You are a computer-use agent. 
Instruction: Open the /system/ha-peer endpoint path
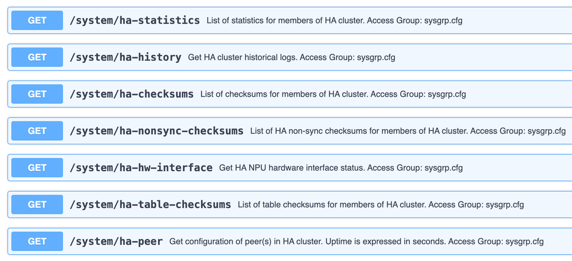(116, 242)
